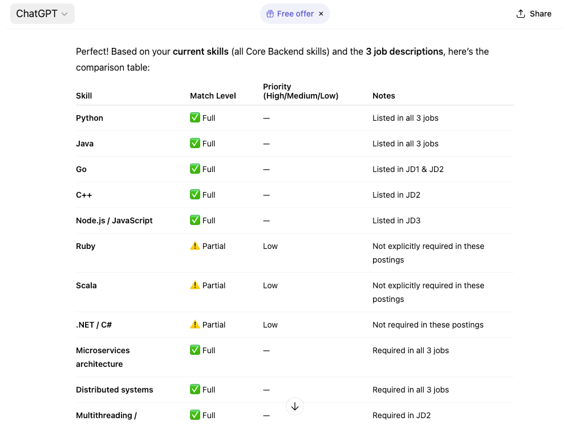Viewport: 563px width, 425px height.
Task: Click the Match Level column header
Action: [x=213, y=96]
